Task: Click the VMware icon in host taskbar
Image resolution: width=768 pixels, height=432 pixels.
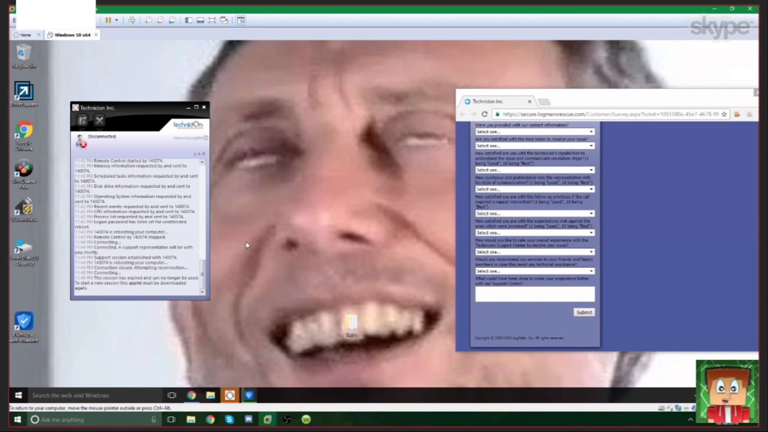Action: pyautogui.click(x=268, y=420)
